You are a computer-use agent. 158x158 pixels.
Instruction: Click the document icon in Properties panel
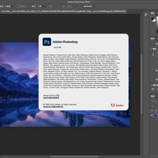[153, 44]
